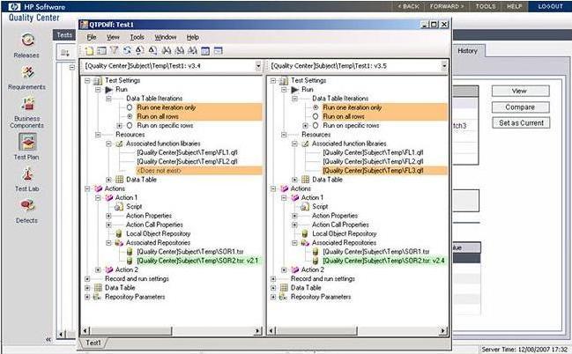The height and width of the screenshot is (354, 572).
Task: Click Actions icon in v3.4 pane
Action: coord(98,188)
